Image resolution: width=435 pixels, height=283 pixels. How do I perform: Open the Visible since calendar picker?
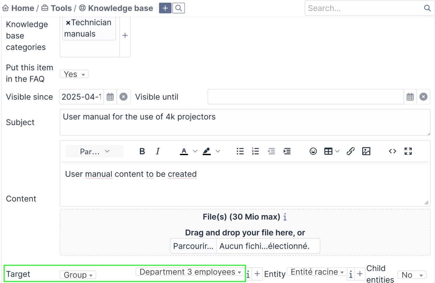coord(110,97)
